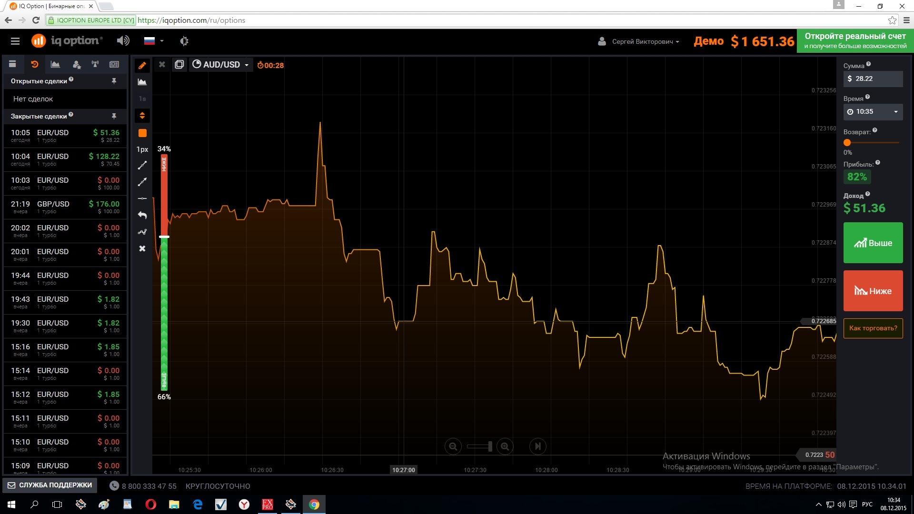The image size is (914, 514).
Task: Open the hamburger main menu
Action: coord(15,41)
